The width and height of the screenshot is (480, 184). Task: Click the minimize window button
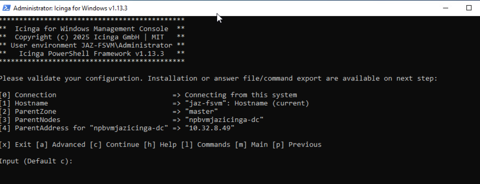pos(446,8)
